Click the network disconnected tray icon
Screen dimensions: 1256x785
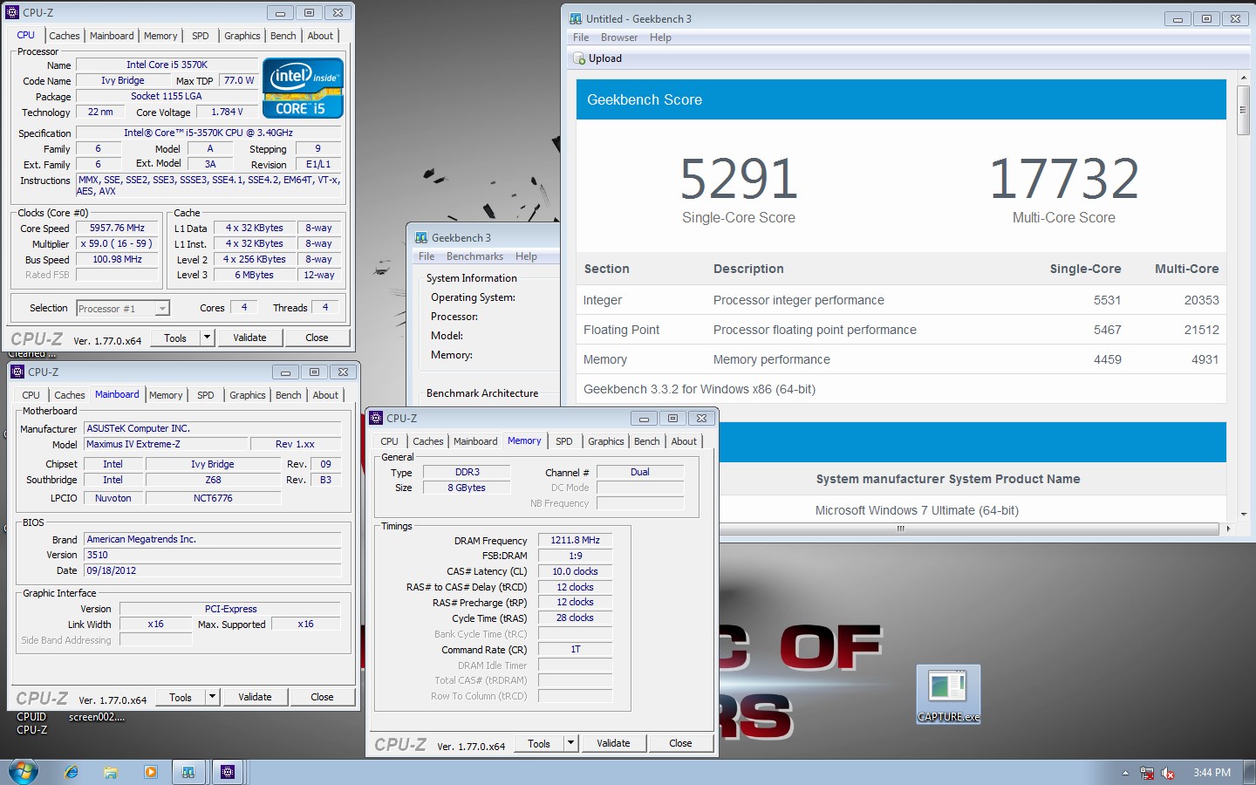pos(1147,773)
